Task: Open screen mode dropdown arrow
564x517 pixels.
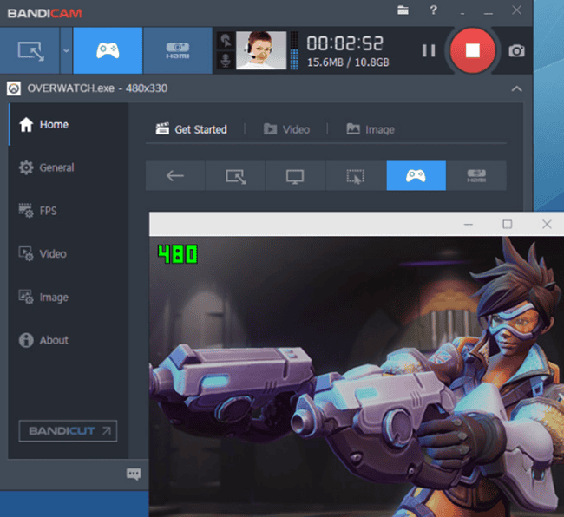Action: (x=66, y=50)
